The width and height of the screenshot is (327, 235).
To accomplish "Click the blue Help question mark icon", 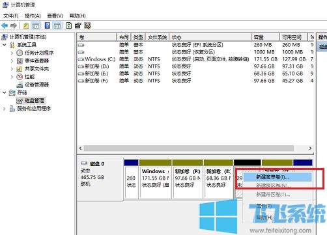I will click(48, 25).
